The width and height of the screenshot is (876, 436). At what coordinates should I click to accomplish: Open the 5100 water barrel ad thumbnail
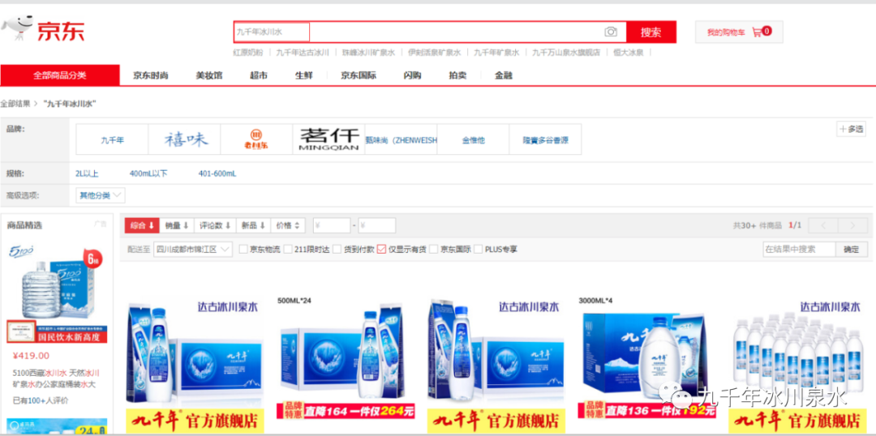(x=58, y=292)
